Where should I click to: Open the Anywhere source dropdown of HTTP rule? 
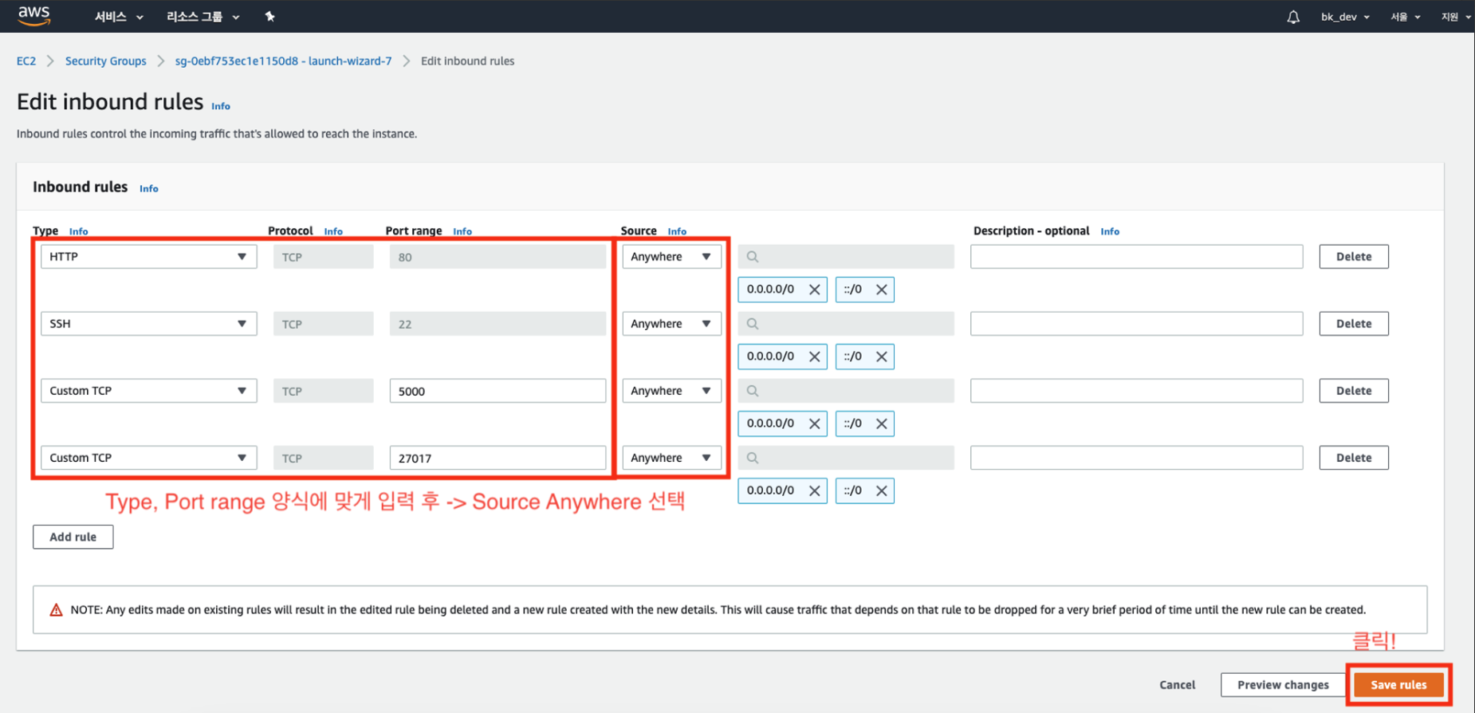pos(671,257)
